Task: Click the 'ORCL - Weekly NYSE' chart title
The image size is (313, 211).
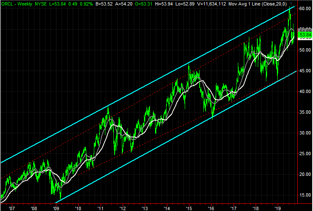Action: tap(24, 4)
